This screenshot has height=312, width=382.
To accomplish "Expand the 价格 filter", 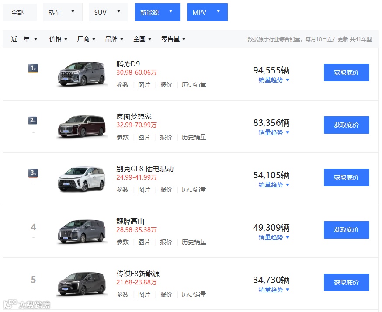I will pyautogui.click(x=58, y=39).
